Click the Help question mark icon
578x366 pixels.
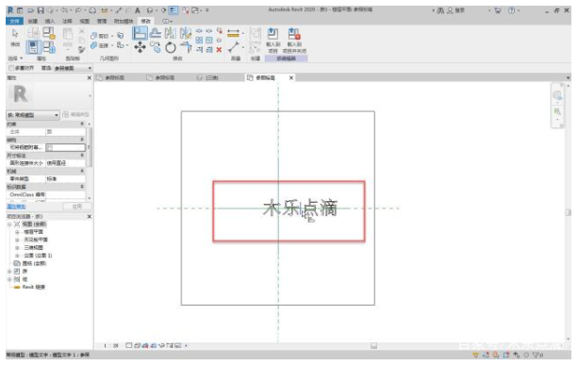[512, 10]
